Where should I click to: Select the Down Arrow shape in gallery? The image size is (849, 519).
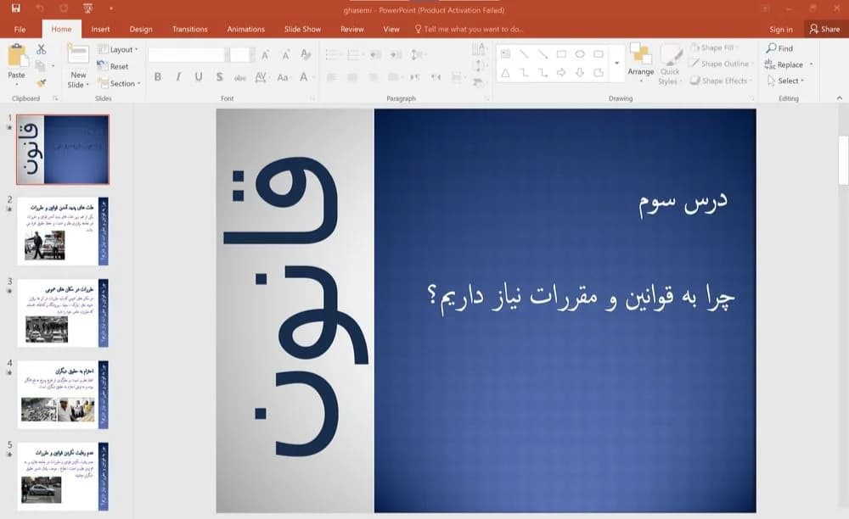[x=580, y=72]
